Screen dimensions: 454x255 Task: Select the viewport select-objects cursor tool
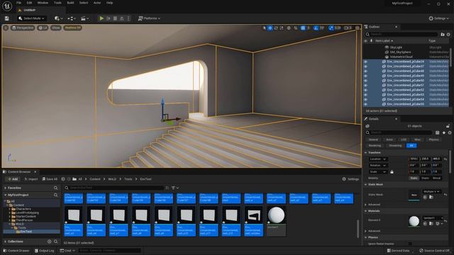point(264,28)
